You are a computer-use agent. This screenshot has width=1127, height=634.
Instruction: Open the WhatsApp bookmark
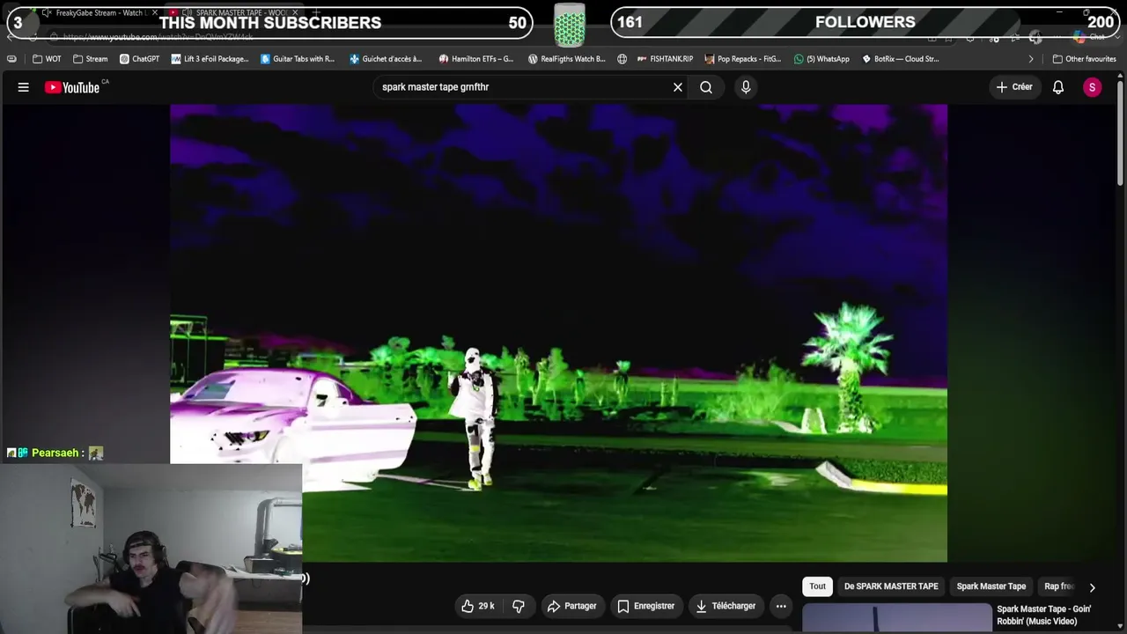[821, 59]
